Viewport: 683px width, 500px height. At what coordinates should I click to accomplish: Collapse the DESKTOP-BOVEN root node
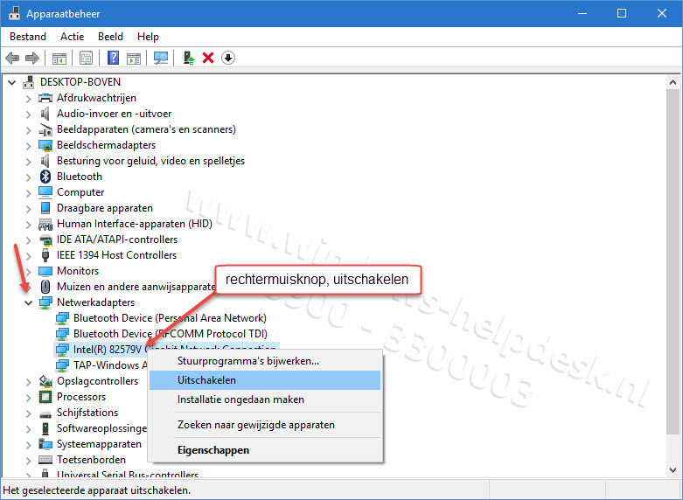coord(11,82)
